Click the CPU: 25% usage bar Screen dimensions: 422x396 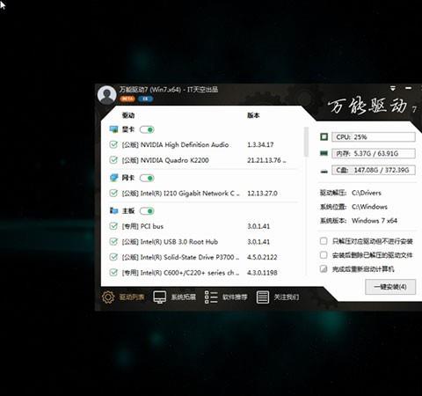374,137
